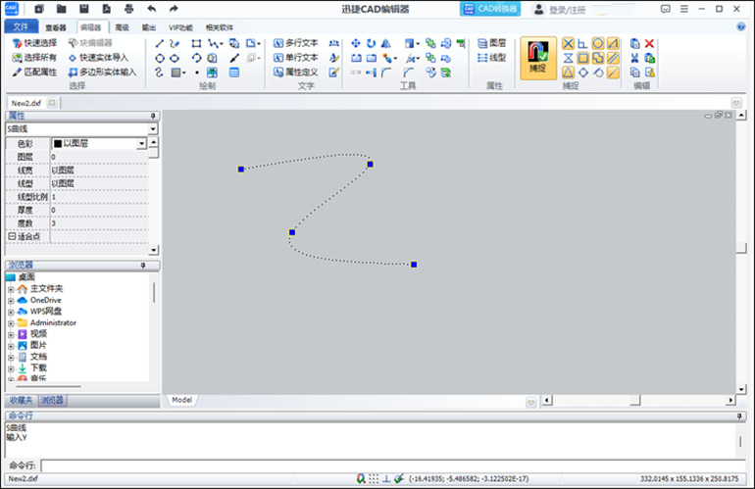
Task: Click the Print icon in quick toolbar
Action: coord(128,9)
